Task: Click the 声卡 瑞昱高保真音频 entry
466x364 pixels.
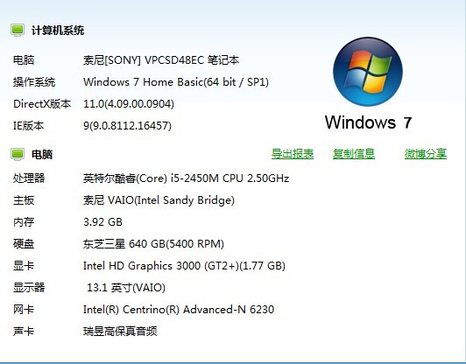Action: (x=120, y=332)
